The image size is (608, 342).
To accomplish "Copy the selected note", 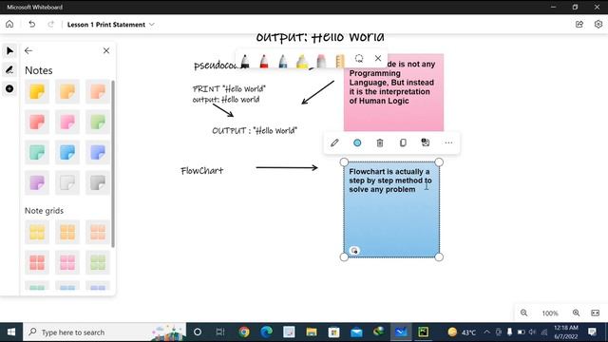I will coord(403,142).
